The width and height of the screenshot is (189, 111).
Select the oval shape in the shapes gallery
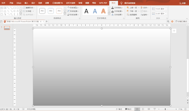coord(17,8)
